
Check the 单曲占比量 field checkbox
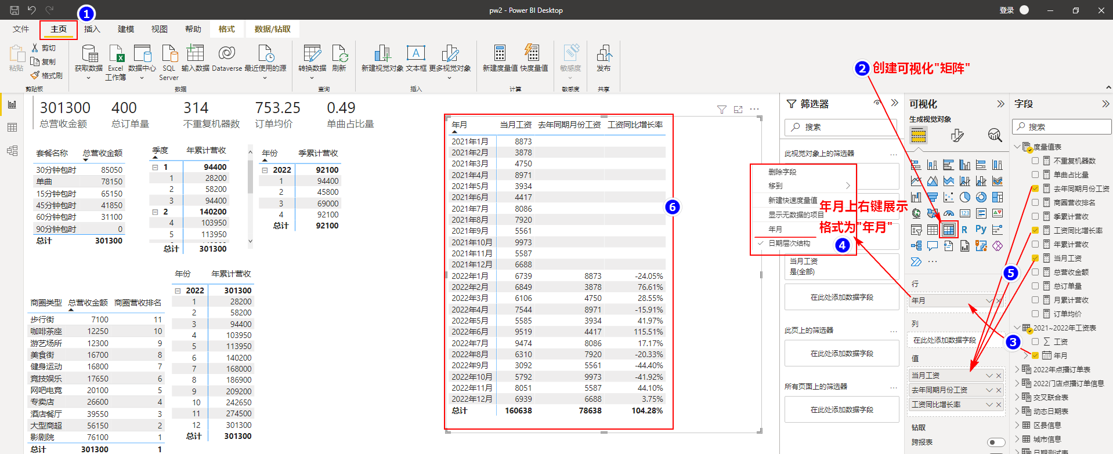point(1035,175)
